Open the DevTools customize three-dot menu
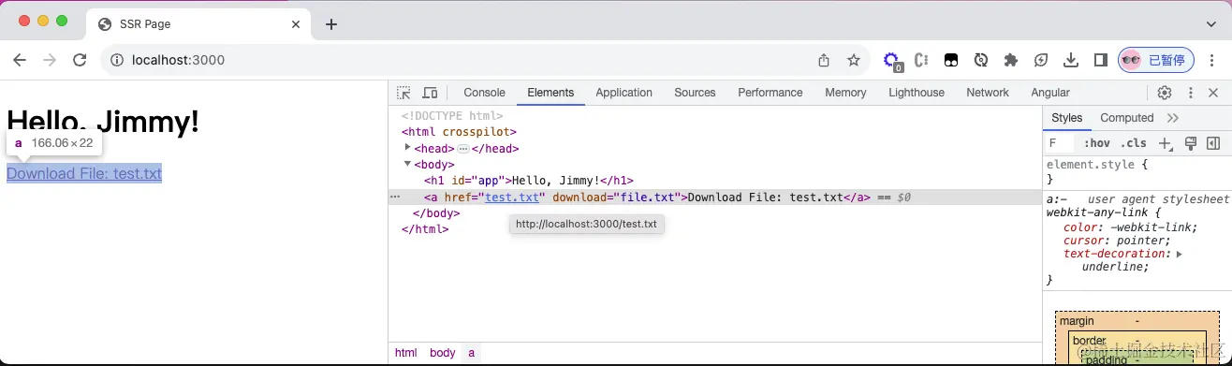 tap(1191, 93)
